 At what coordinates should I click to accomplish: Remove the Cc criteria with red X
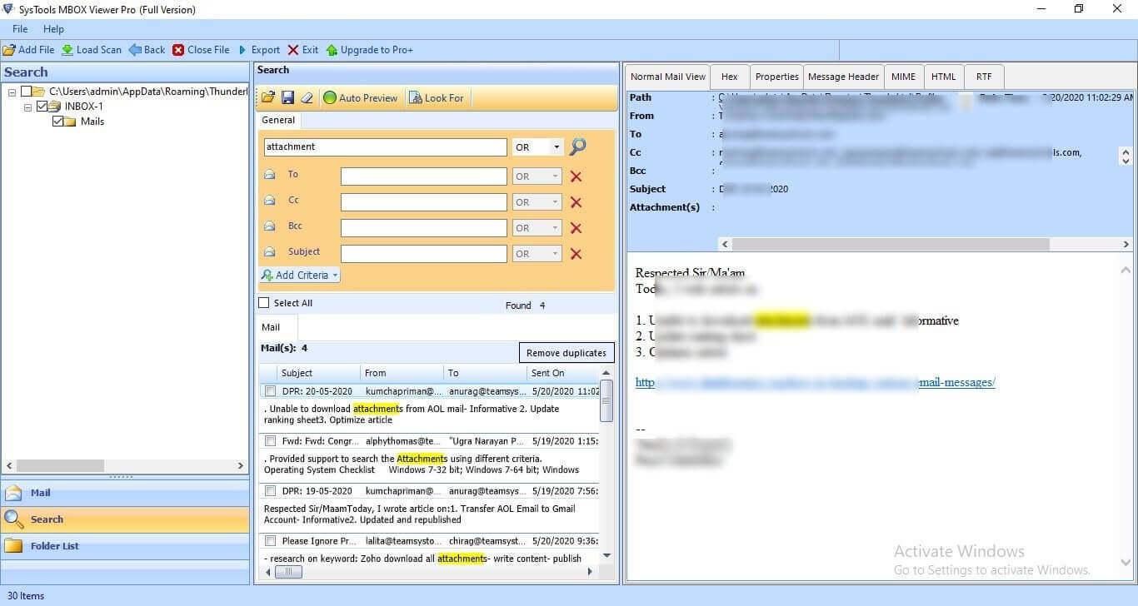[x=576, y=202]
